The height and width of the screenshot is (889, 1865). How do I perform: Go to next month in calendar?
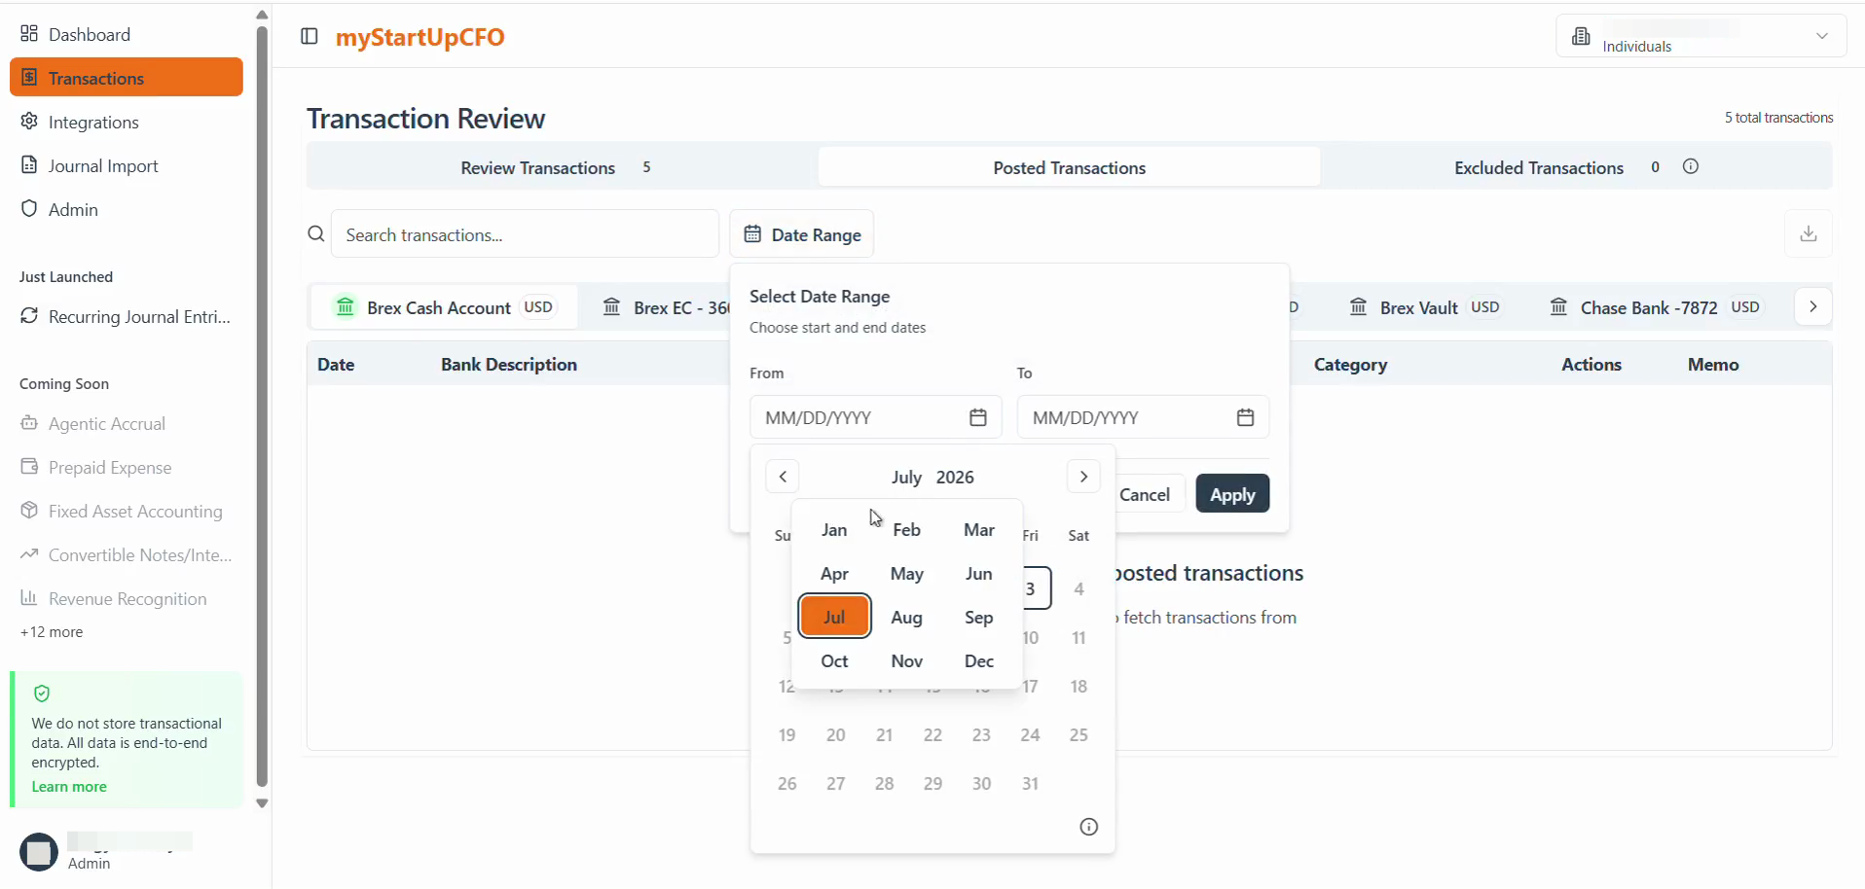coord(1083,477)
